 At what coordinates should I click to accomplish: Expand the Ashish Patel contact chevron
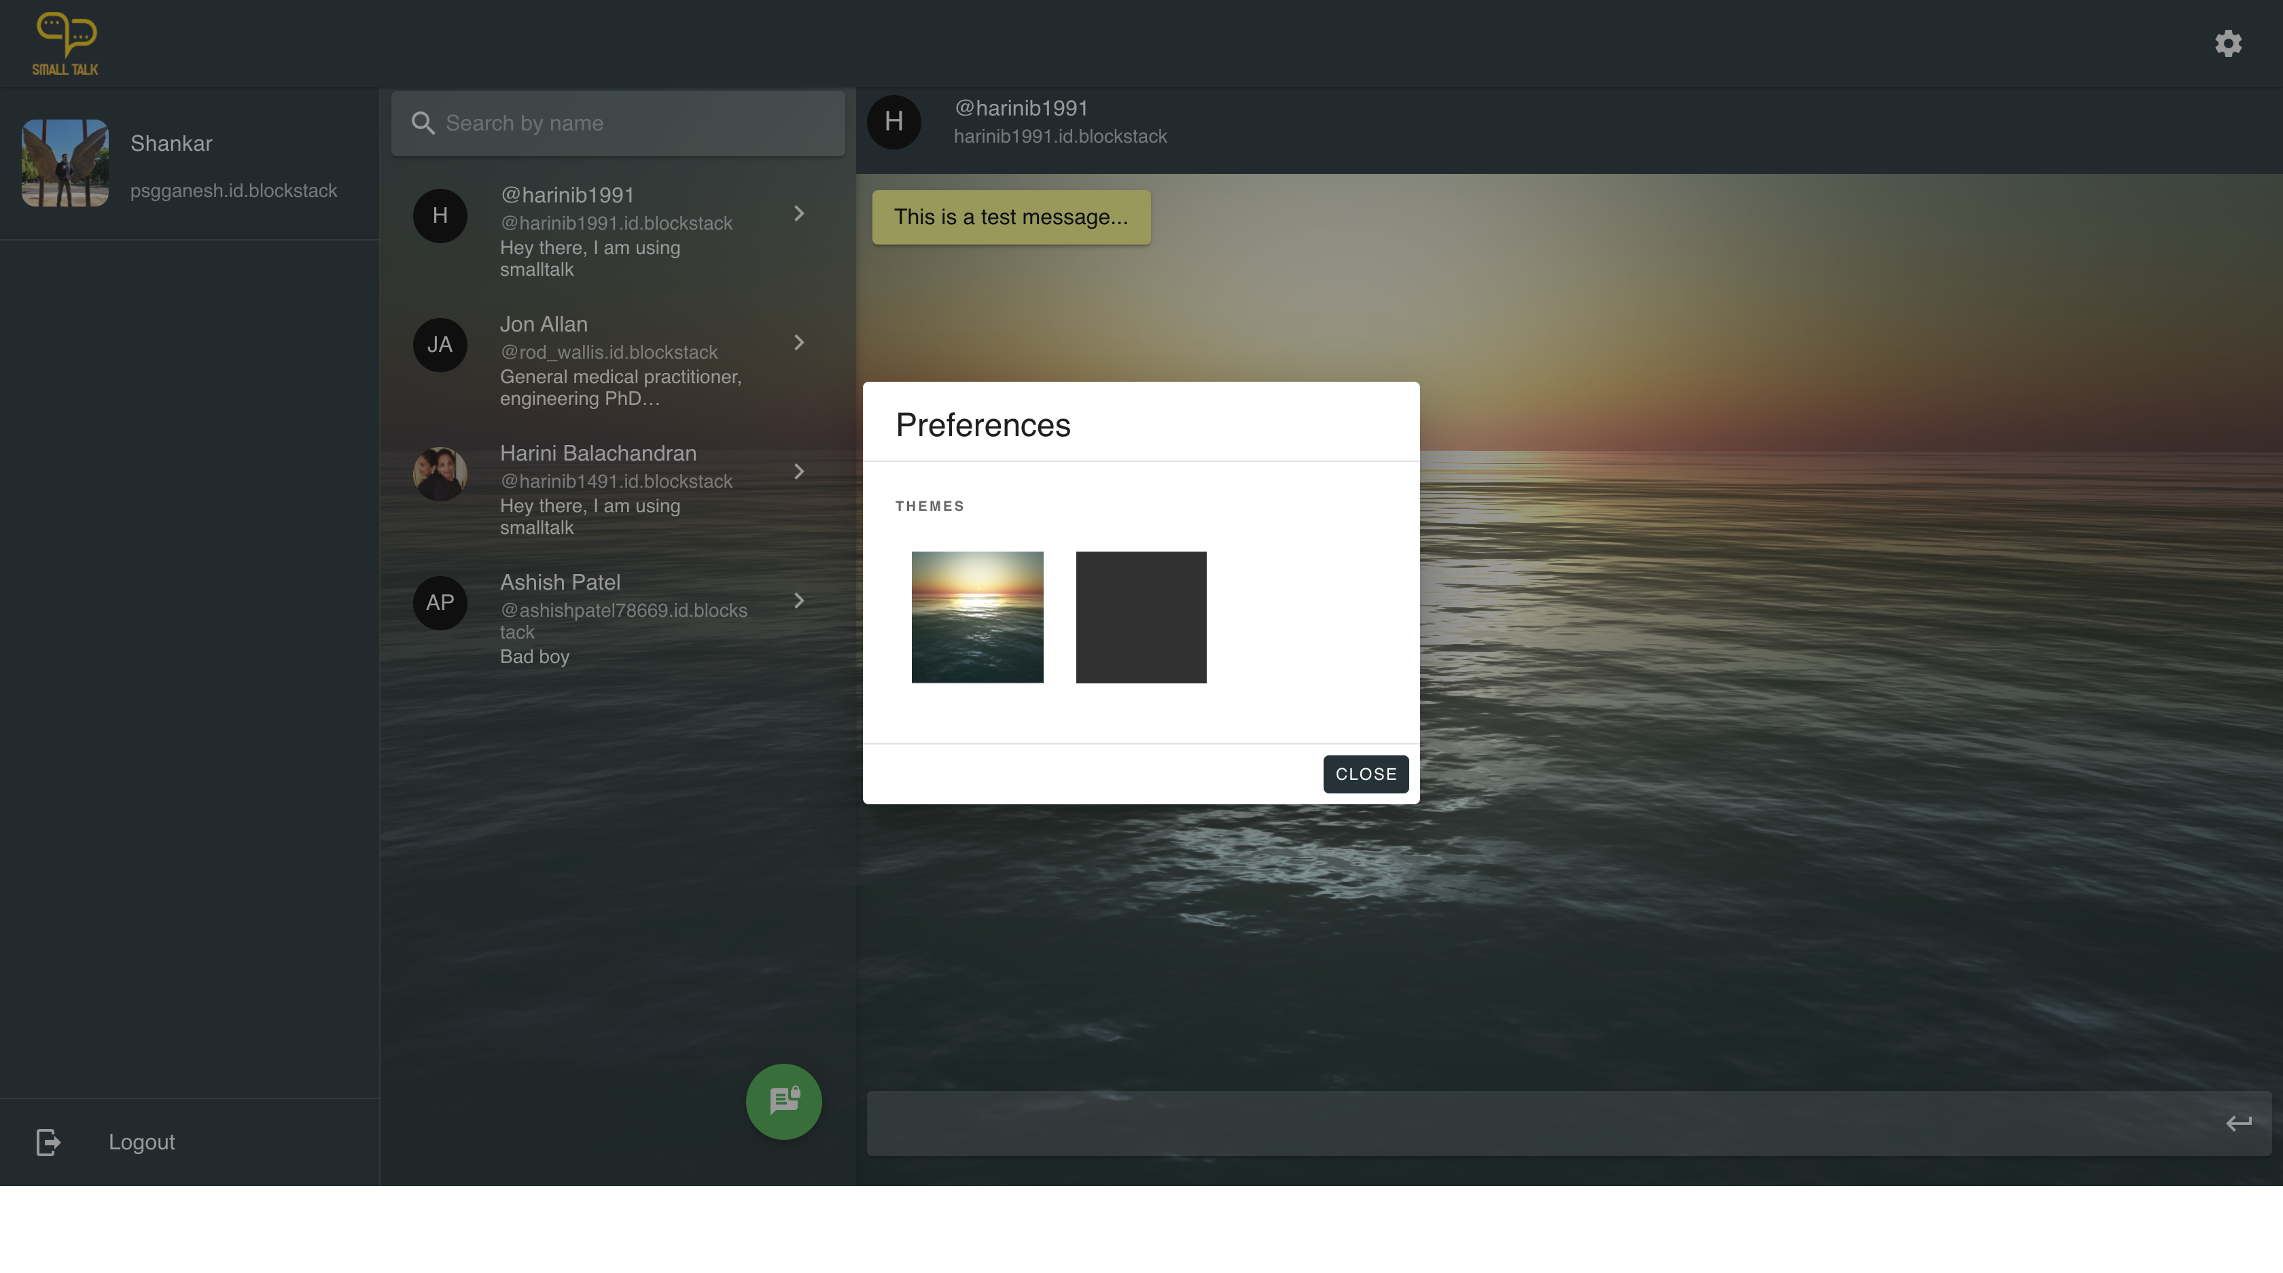[x=798, y=600]
